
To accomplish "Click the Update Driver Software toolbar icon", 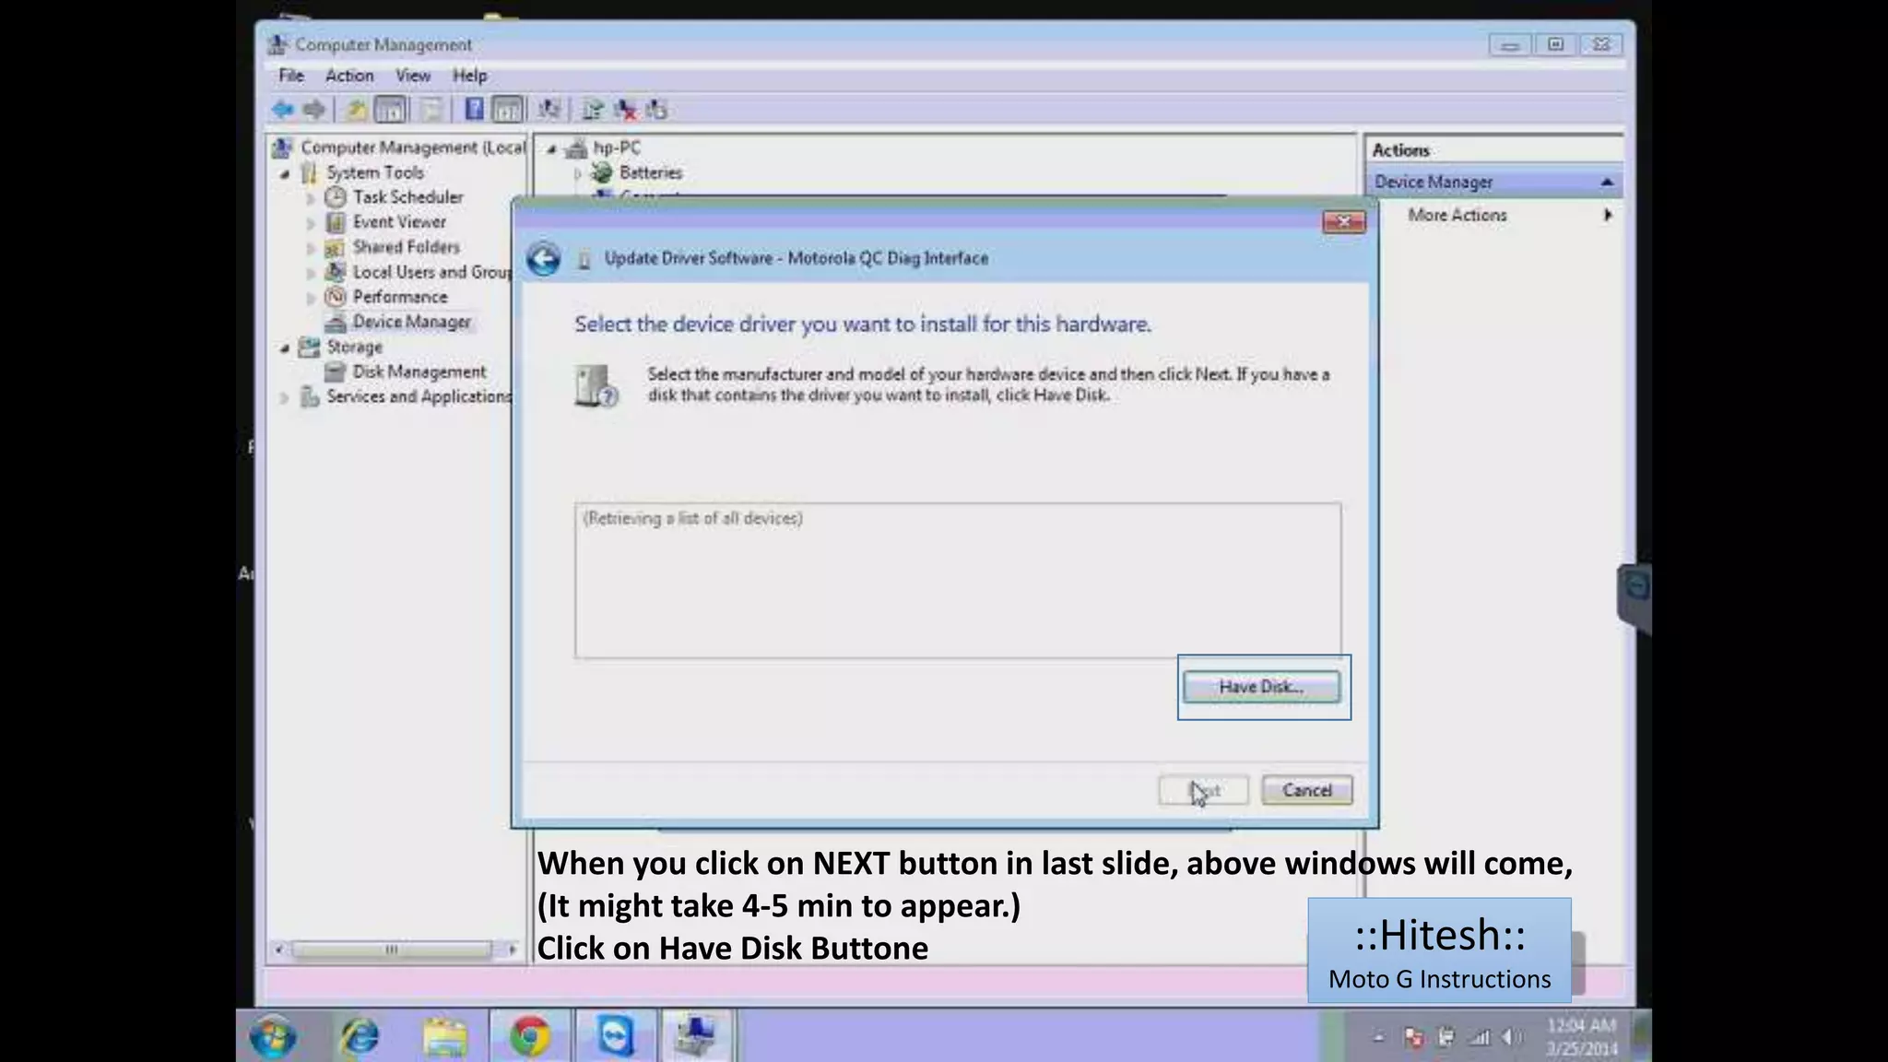I will click(593, 110).
